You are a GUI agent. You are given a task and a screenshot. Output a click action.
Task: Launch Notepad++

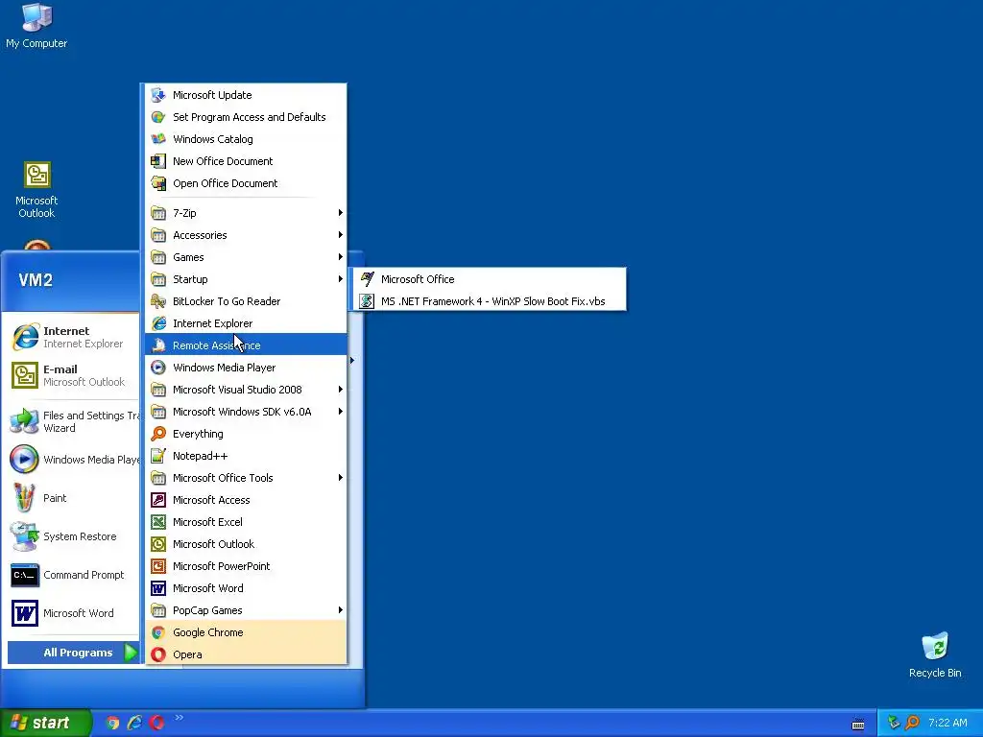tap(246, 456)
